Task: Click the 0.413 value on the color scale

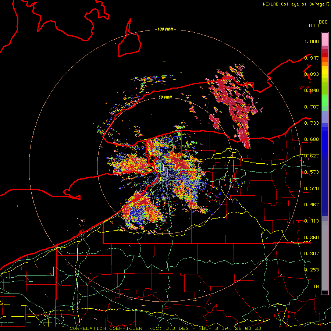Action: 312,221
